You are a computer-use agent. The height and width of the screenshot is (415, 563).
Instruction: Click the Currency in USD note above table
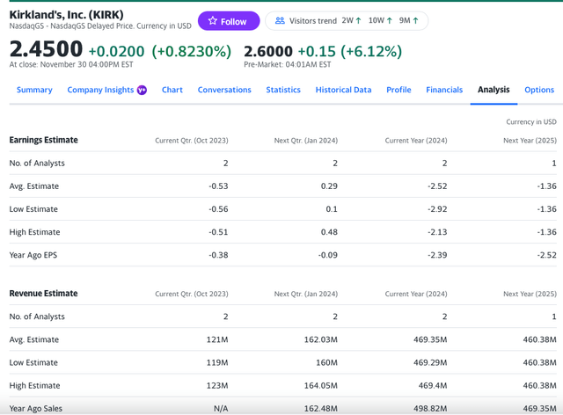click(531, 122)
